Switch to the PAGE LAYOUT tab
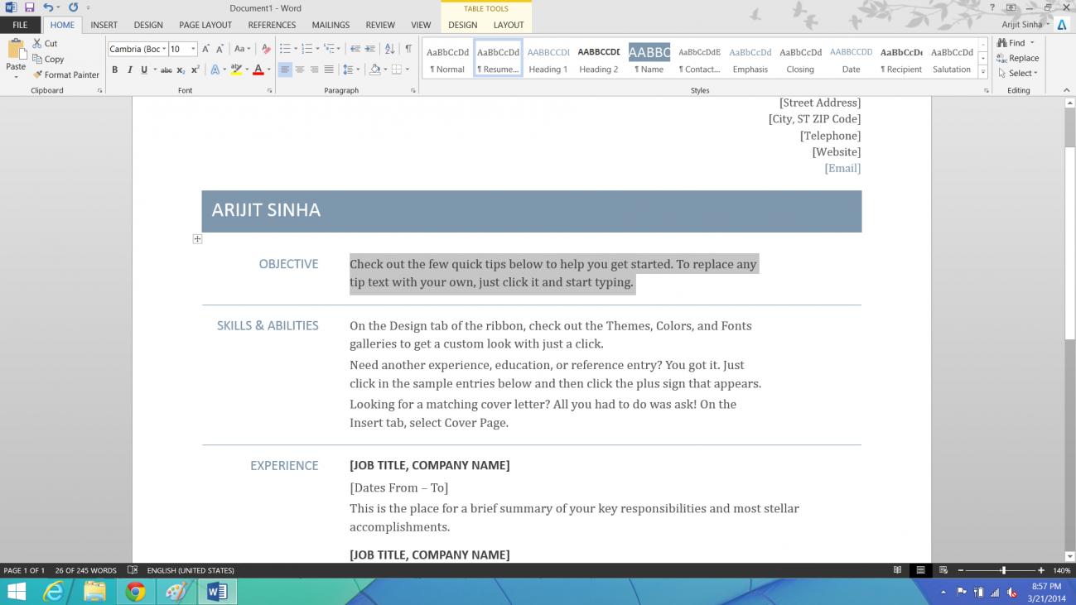1076x605 pixels. (205, 25)
